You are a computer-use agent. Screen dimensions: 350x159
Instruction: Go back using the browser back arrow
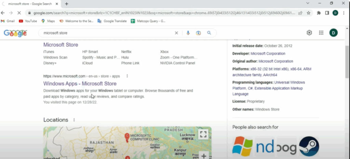[x=3, y=13]
